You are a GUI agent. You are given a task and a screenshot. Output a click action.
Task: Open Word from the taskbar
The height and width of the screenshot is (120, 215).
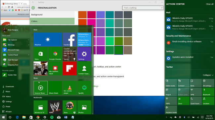click(66, 117)
